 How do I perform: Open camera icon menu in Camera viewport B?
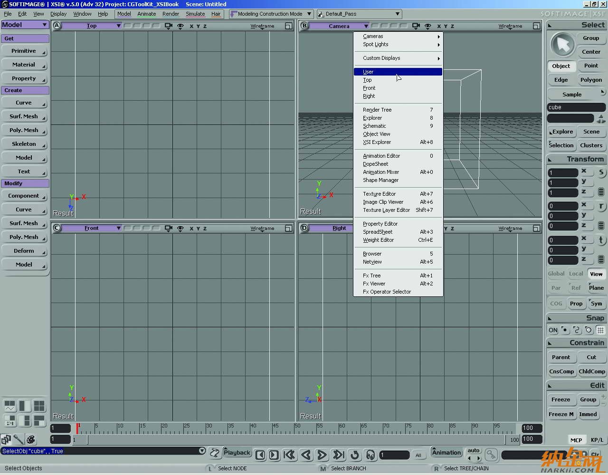point(416,26)
